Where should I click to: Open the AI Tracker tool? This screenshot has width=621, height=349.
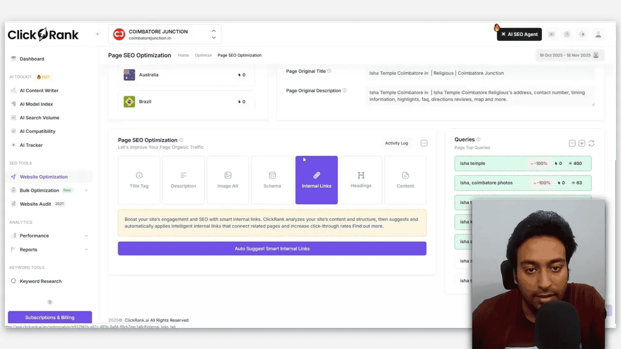[31, 145]
